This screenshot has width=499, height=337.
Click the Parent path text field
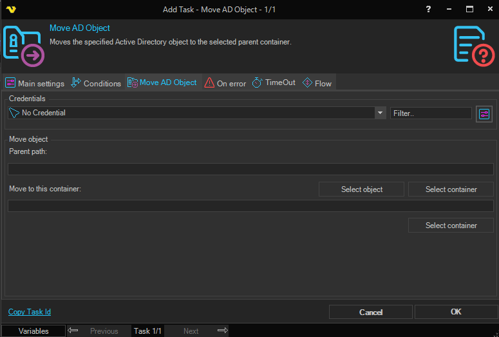(250, 169)
